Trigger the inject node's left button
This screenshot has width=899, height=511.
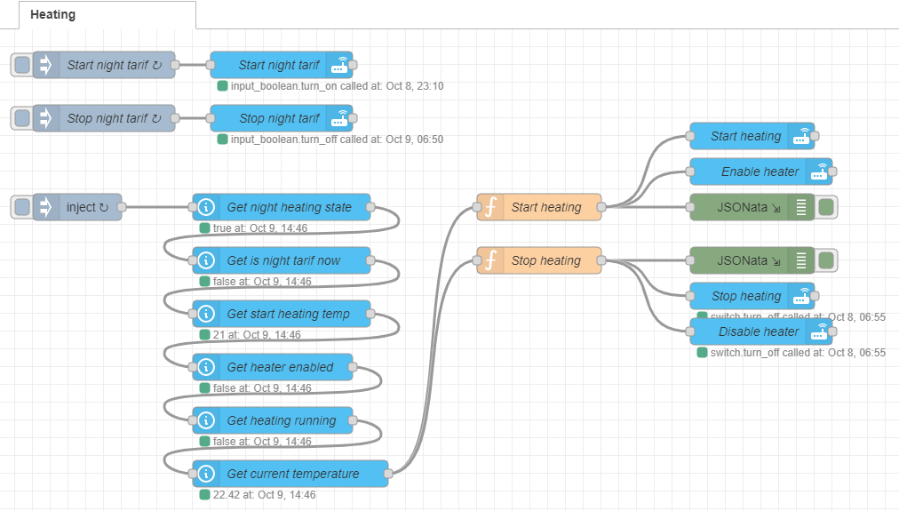click(x=22, y=207)
